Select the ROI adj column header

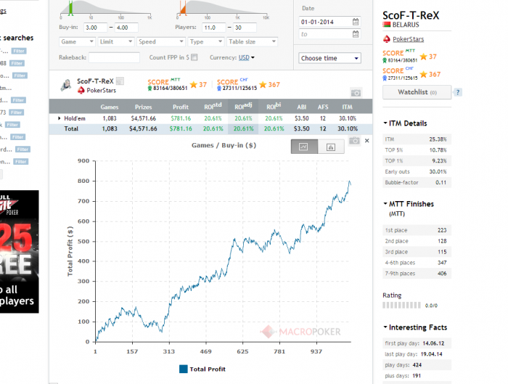point(243,106)
